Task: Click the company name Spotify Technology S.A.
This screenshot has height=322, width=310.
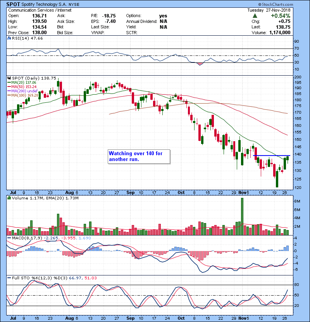Action: click(x=44, y=4)
